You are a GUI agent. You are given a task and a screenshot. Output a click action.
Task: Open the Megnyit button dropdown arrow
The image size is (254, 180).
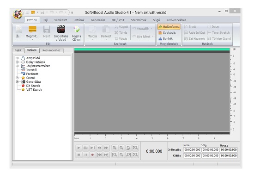[x=32, y=39]
